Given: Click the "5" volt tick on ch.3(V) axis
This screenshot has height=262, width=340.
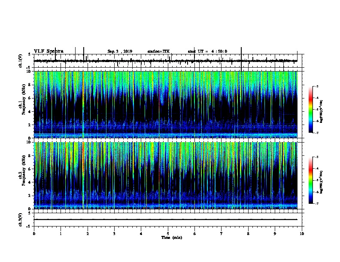Looking at the screenshot, I should pos(29,213).
